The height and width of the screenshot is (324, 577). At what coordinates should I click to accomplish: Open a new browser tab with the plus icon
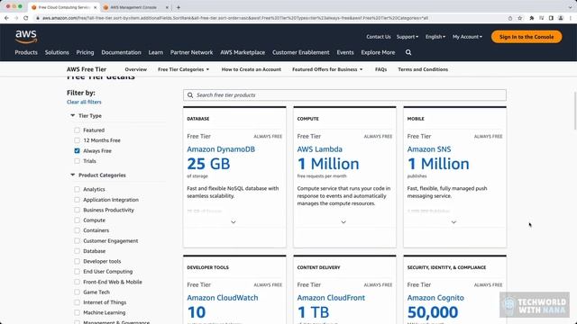coord(179,7)
